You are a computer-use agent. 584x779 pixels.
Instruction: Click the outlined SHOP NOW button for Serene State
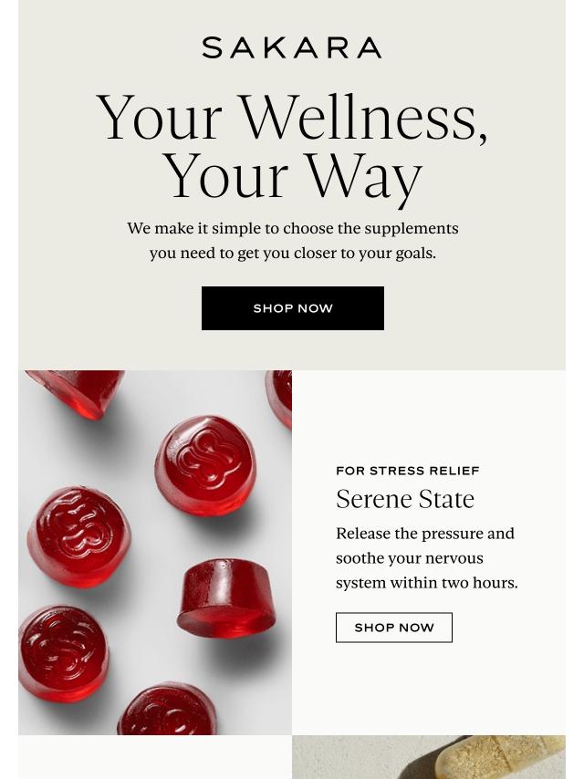click(394, 628)
